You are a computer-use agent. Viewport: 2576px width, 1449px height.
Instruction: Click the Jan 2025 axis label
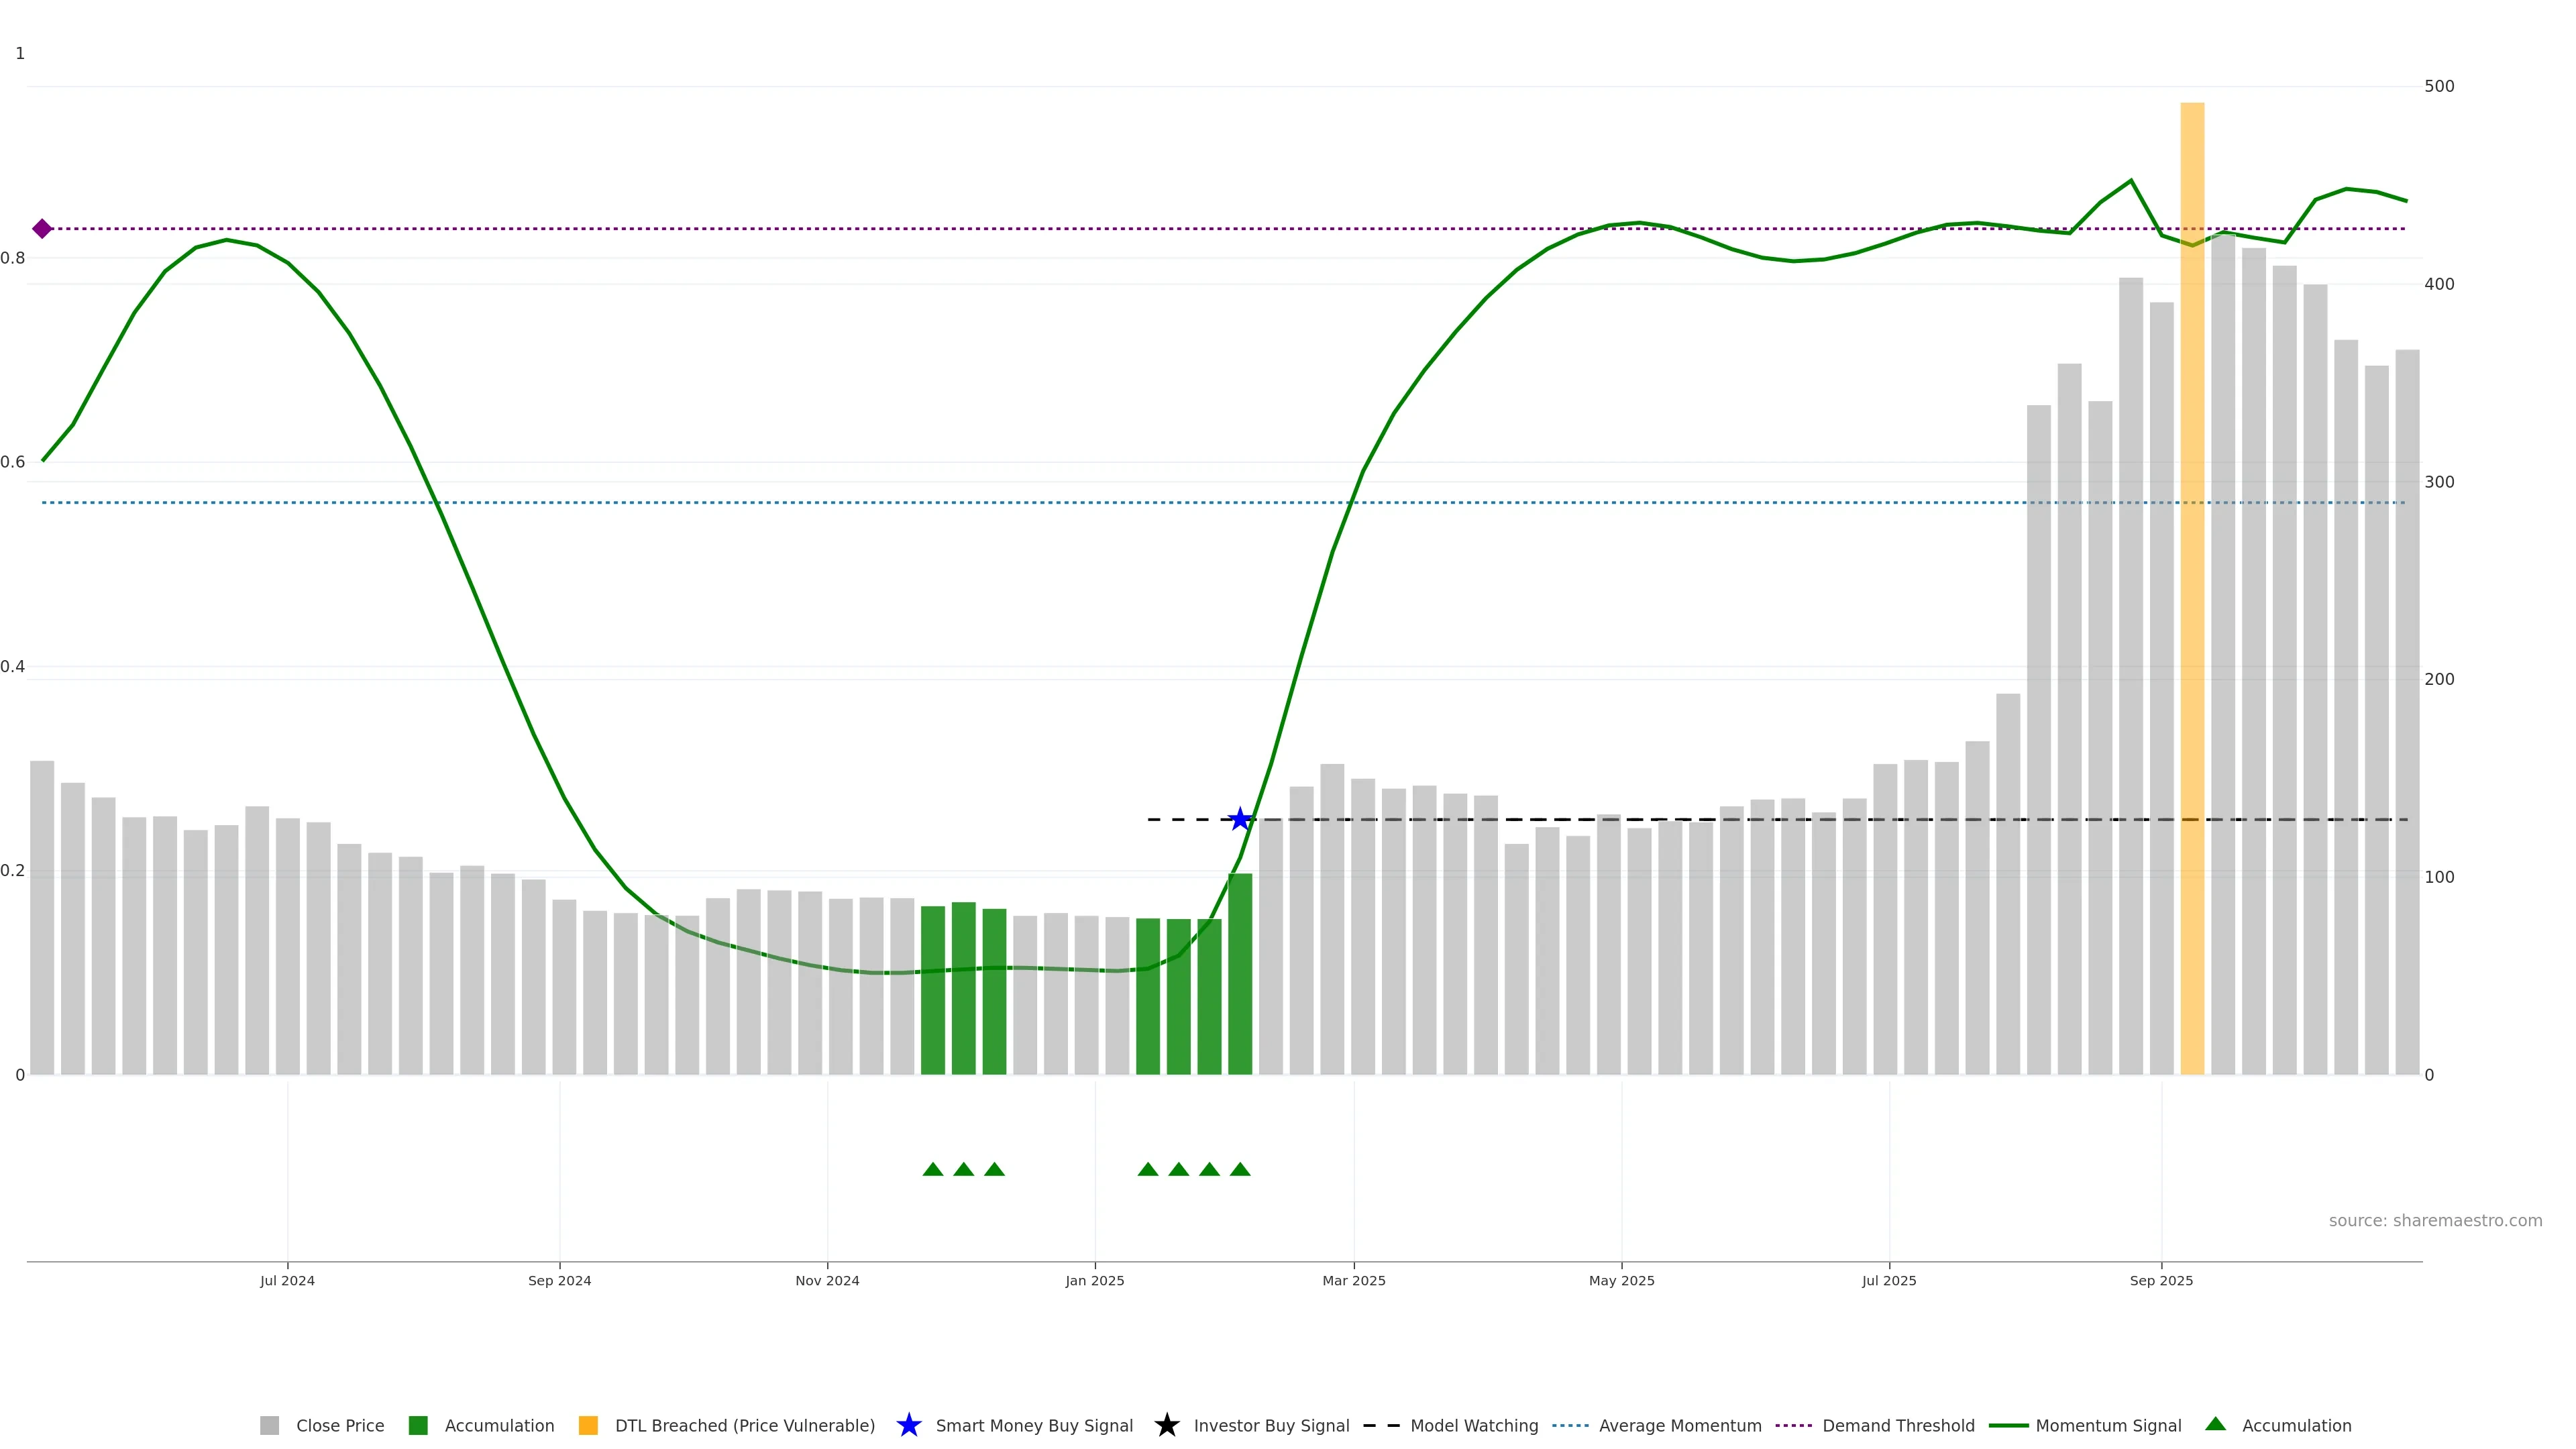[1095, 1281]
